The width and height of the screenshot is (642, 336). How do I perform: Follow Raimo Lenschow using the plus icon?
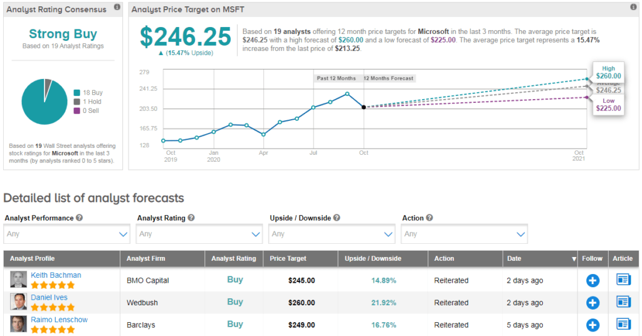(592, 325)
